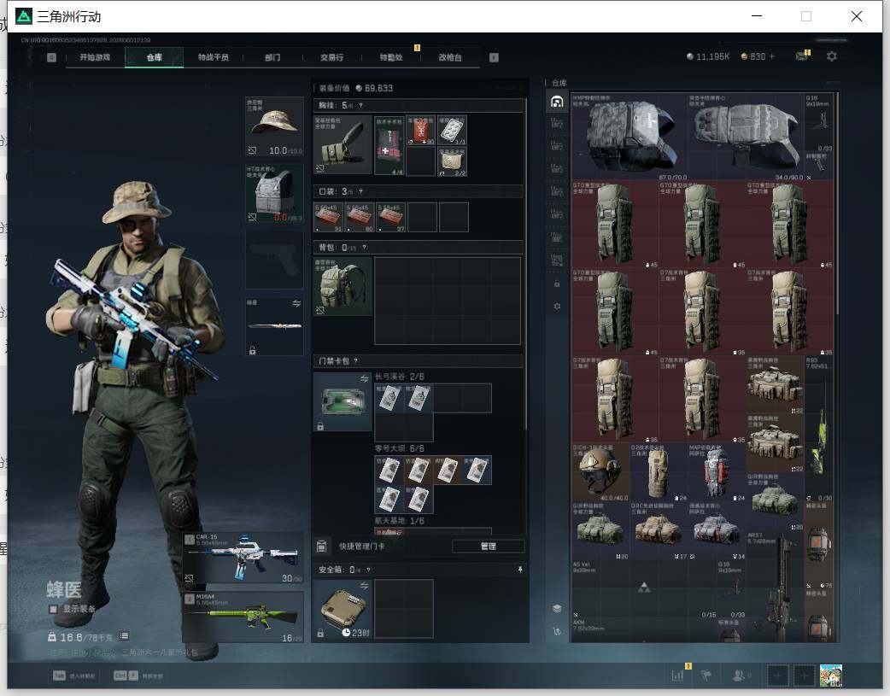Click the 快捷管理门卡 trash icon
Viewport: 890px width, 696px height.
[321, 547]
